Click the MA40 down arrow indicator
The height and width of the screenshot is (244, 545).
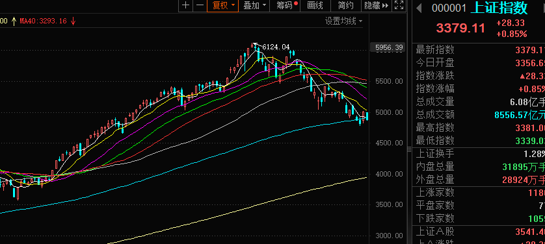click(73, 21)
